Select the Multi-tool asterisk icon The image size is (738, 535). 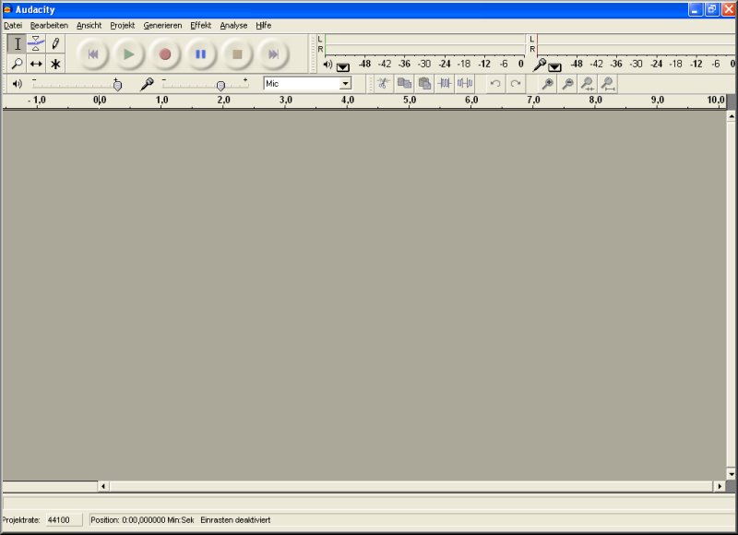pyautogui.click(x=55, y=64)
